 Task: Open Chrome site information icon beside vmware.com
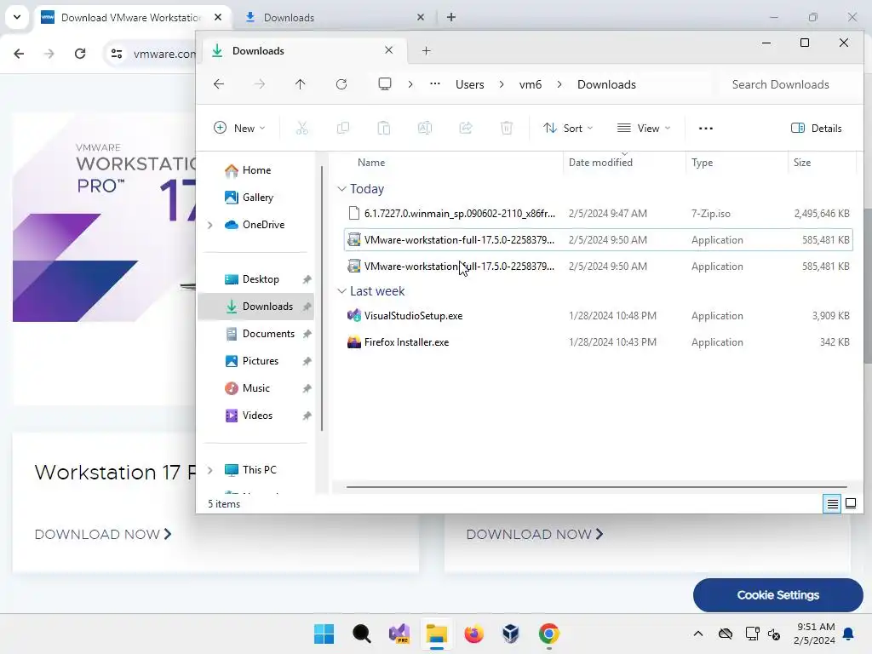[x=117, y=54]
